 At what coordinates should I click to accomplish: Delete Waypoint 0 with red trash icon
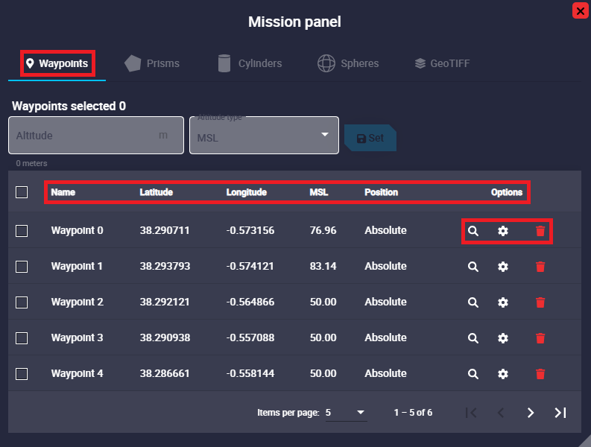pyautogui.click(x=540, y=231)
